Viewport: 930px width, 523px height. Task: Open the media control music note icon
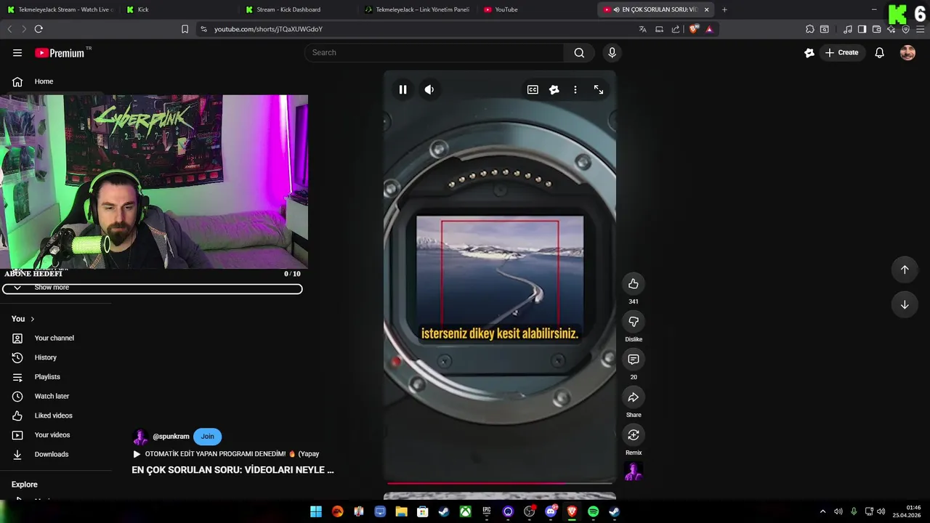click(848, 29)
